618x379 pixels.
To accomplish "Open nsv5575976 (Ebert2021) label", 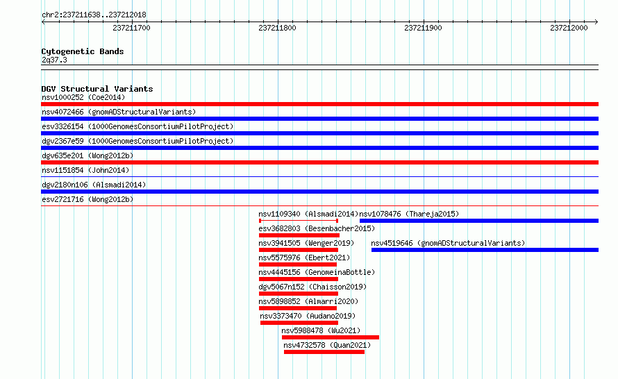I will coord(304,258).
